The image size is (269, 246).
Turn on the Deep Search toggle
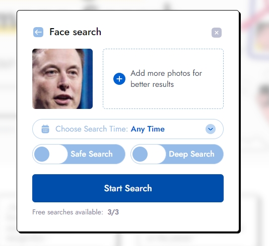[x=177, y=154]
